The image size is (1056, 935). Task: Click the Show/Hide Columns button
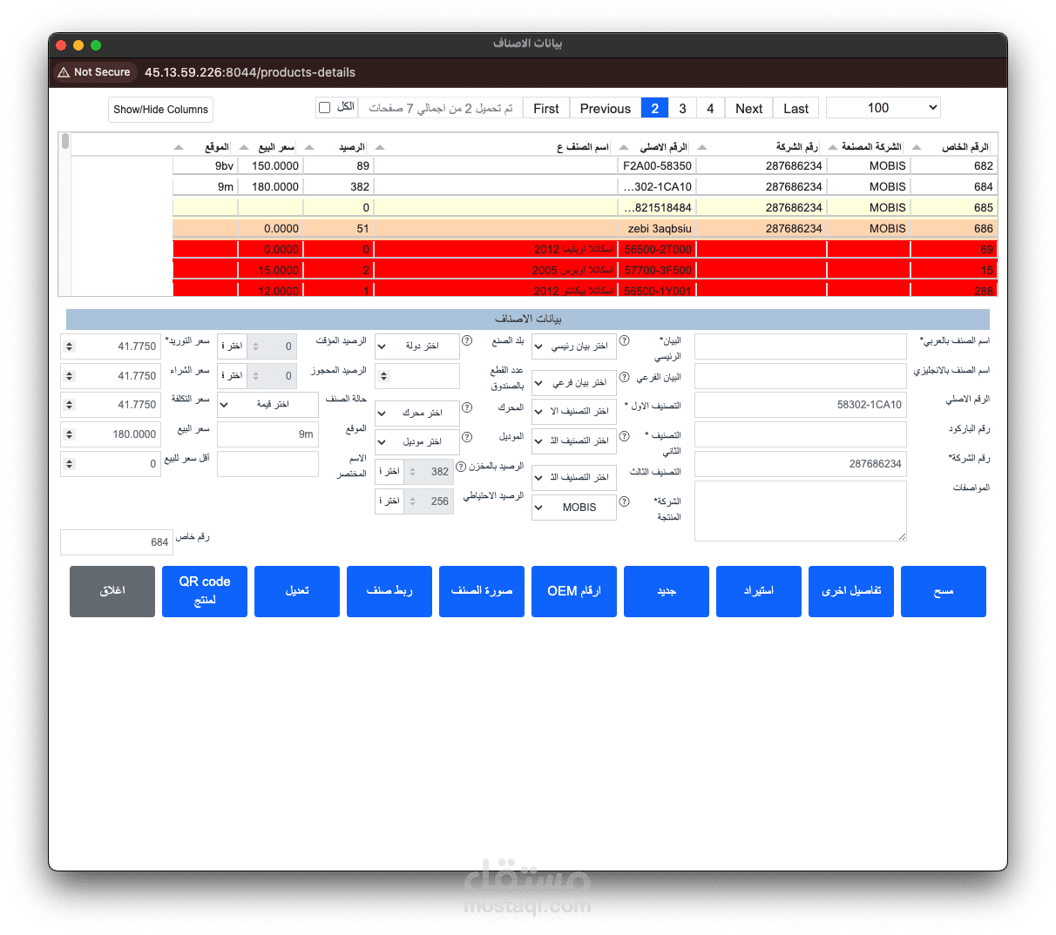click(160, 110)
